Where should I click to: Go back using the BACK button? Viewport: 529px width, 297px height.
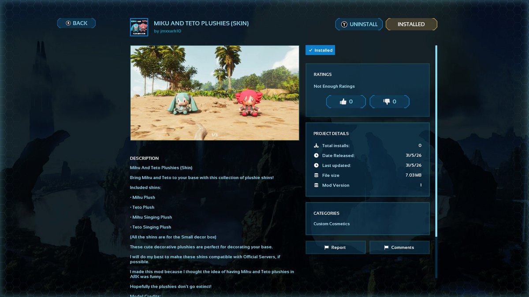(x=76, y=23)
